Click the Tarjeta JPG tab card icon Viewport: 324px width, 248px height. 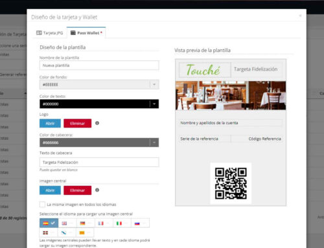pos(39,33)
